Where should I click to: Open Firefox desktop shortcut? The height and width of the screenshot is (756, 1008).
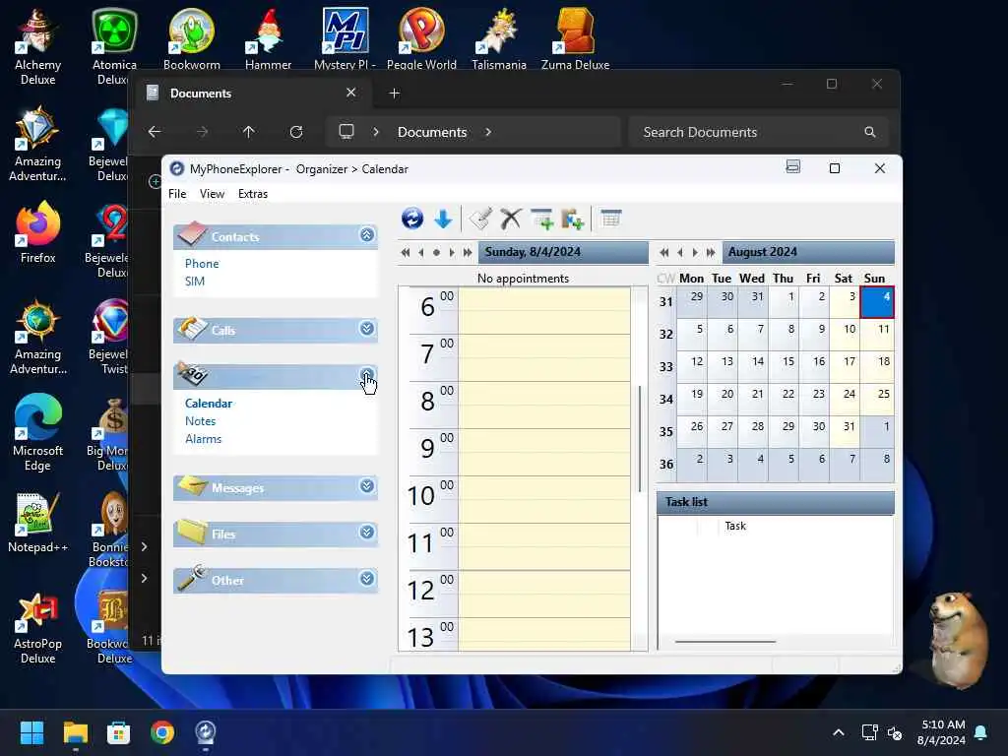[x=37, y=232]
